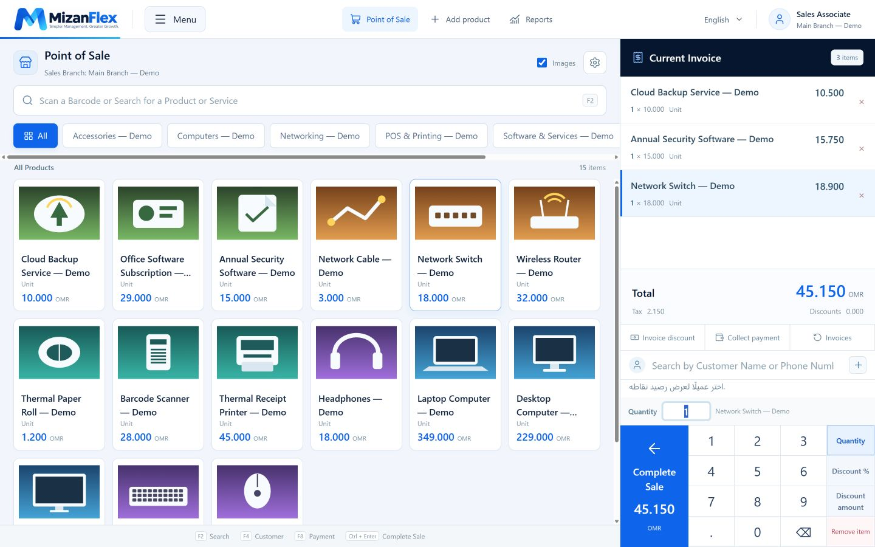Open the Reports page
This screenshot has height=547, width=875.
coord(531,19)
